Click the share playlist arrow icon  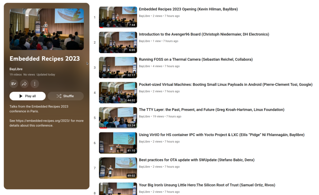coord(24,84)
